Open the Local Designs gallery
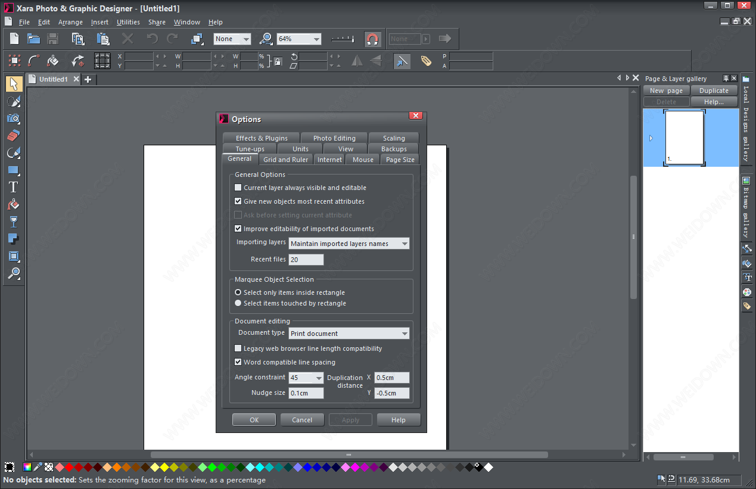This screenshot has width=756, height=489. pyautogui.click(x=745, y=119)
